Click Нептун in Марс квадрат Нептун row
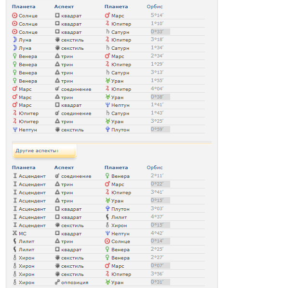This screenshot has height=288, width=296. pos(121,105)
